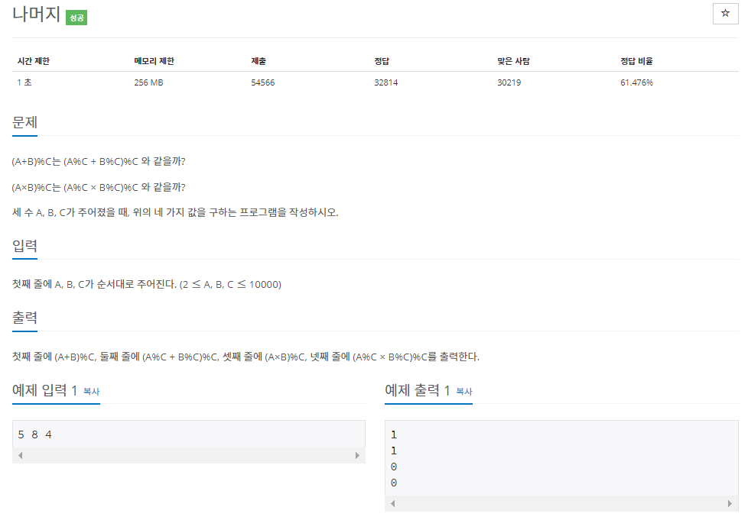Click the example input text '5 8 4'
This screenshot has height=520, width=751.
tap(34, 434)
